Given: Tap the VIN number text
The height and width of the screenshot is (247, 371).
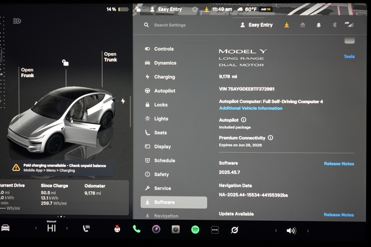Looking at the screenshot, I should (247, 89).
